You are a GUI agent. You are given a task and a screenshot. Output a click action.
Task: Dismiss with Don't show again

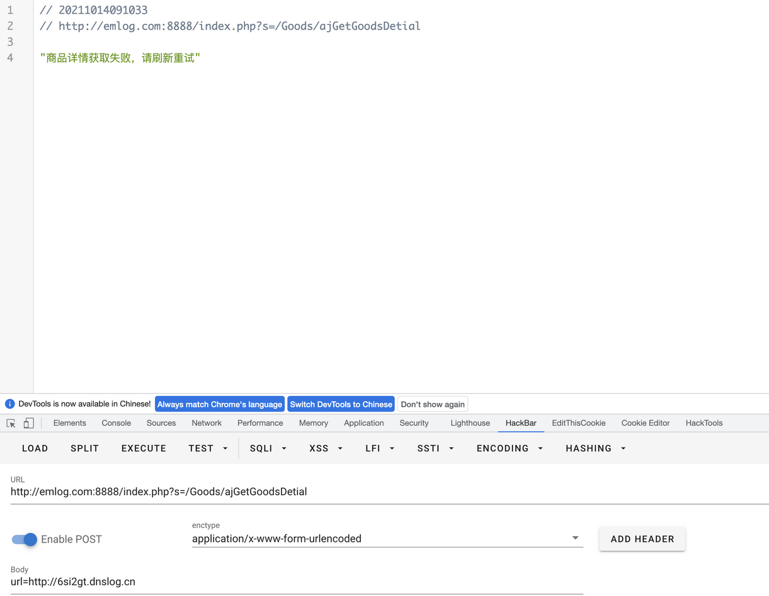(433, 404)
